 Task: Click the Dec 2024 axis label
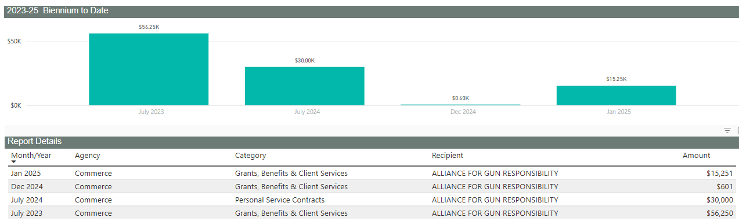[x=463, y=112]
